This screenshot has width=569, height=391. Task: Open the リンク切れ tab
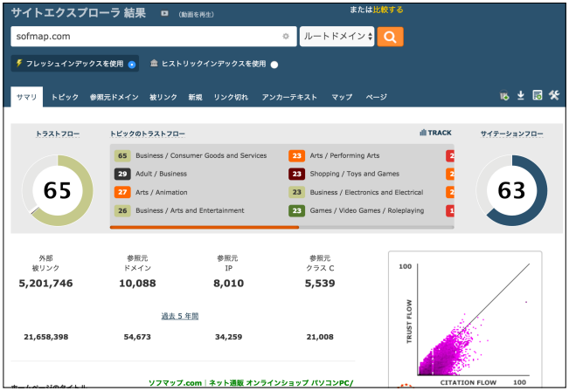click(x=231, y=97)
